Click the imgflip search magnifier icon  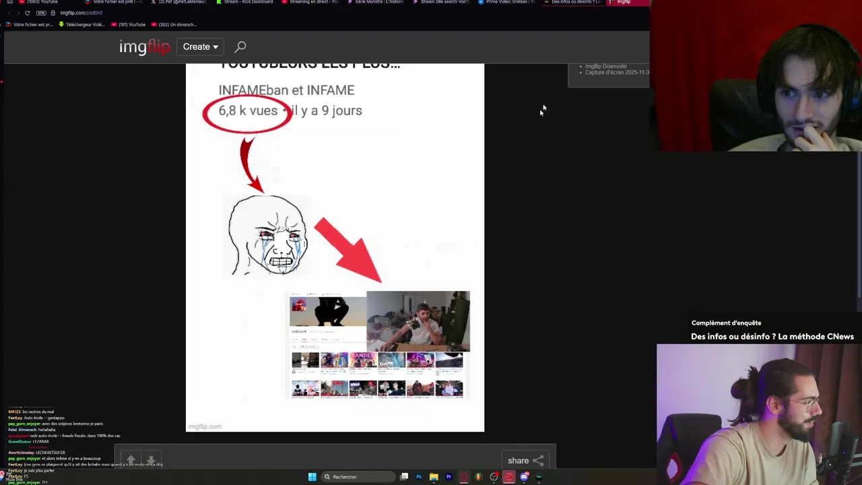pos(240,46)
